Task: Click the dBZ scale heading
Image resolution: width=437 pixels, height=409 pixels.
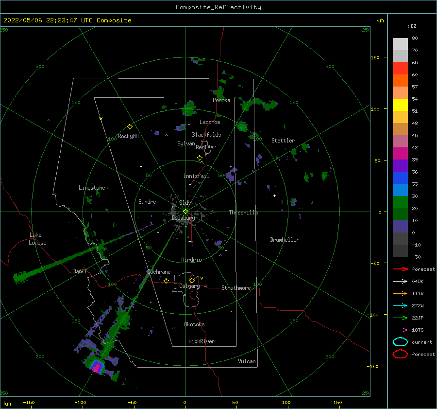Action: click(x=412, y=26)
